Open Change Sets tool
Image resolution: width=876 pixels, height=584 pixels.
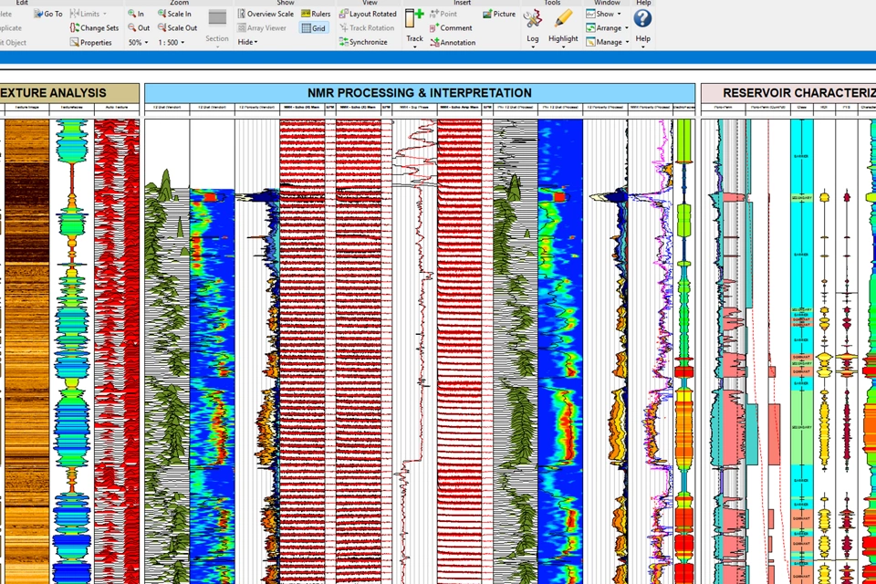(x=94, y=27)
